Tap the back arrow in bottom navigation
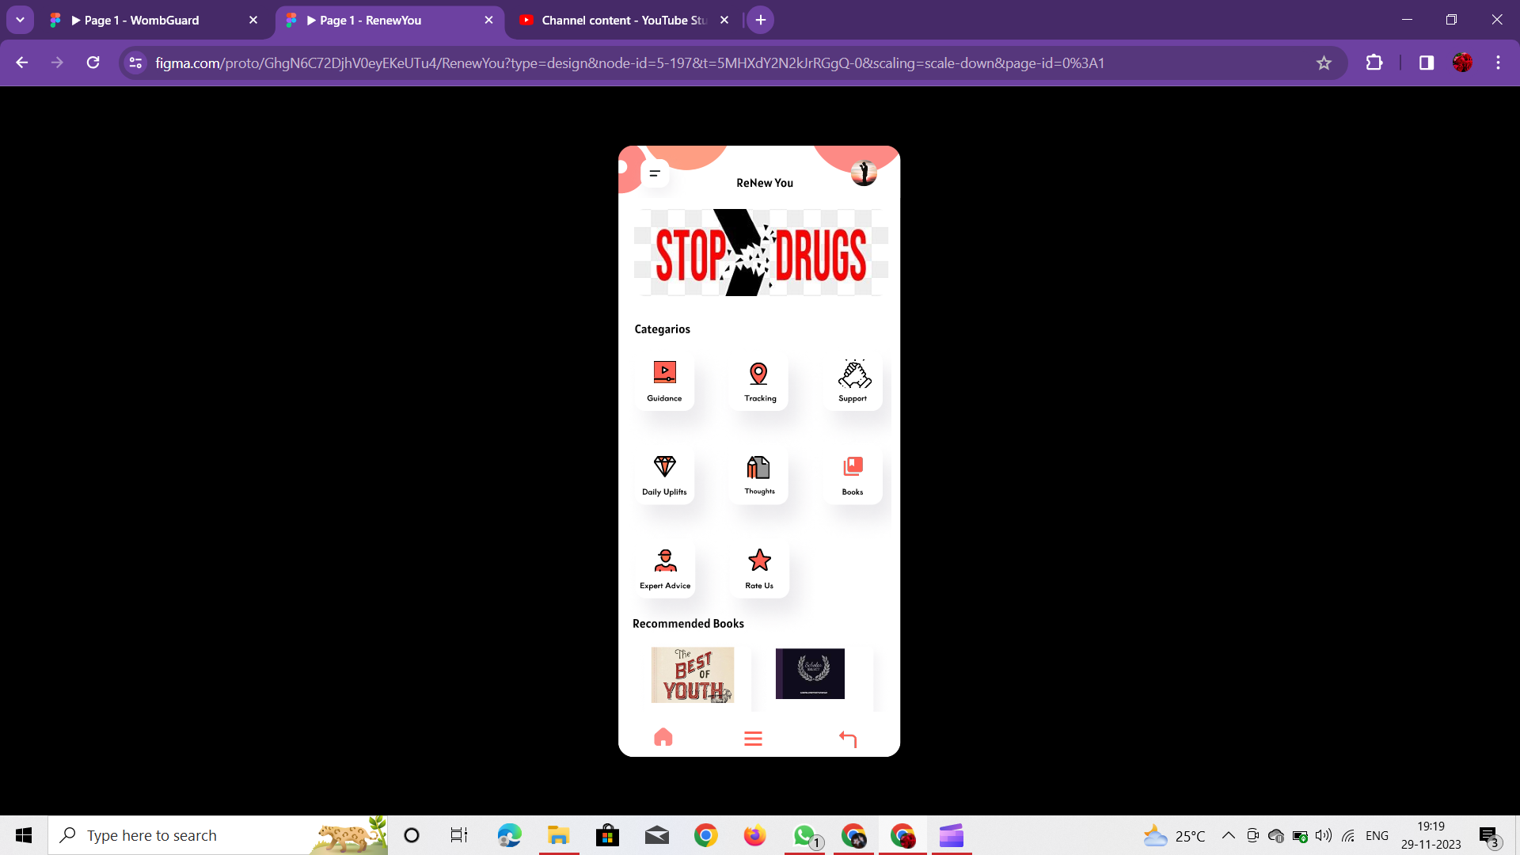Viewport: 1520px width, 855px height. coord(848,739)
